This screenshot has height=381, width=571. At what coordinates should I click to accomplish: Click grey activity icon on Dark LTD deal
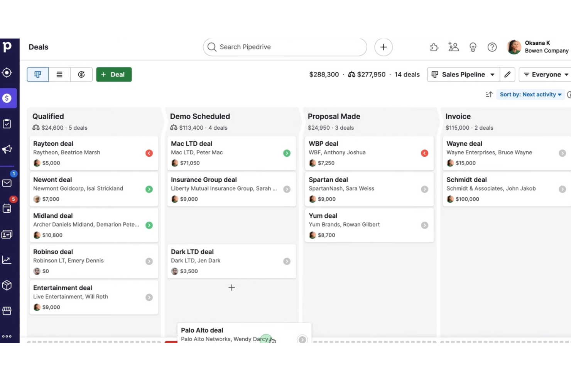click(x=287, y=261)
